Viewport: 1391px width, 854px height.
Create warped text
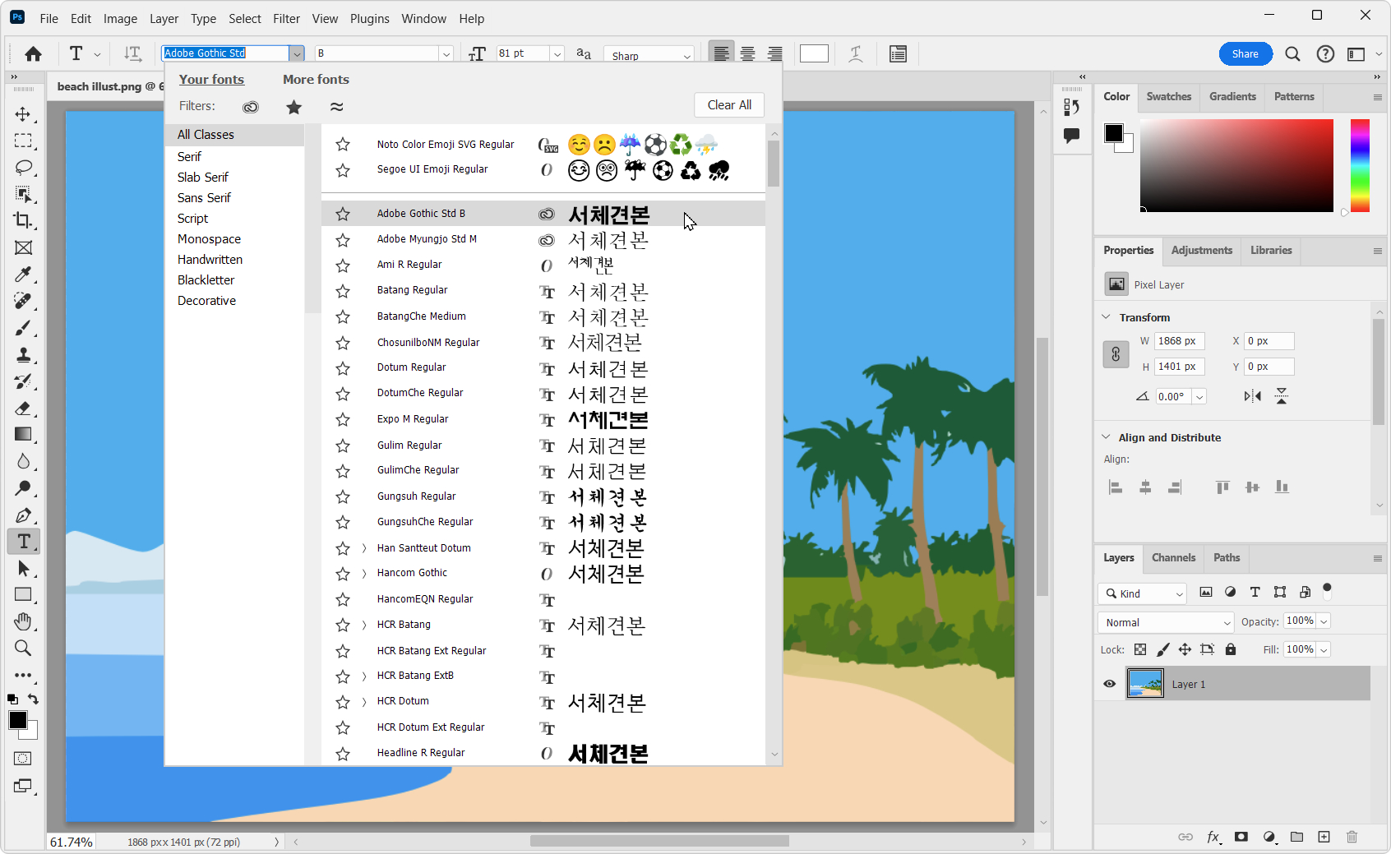click(856, 53)
